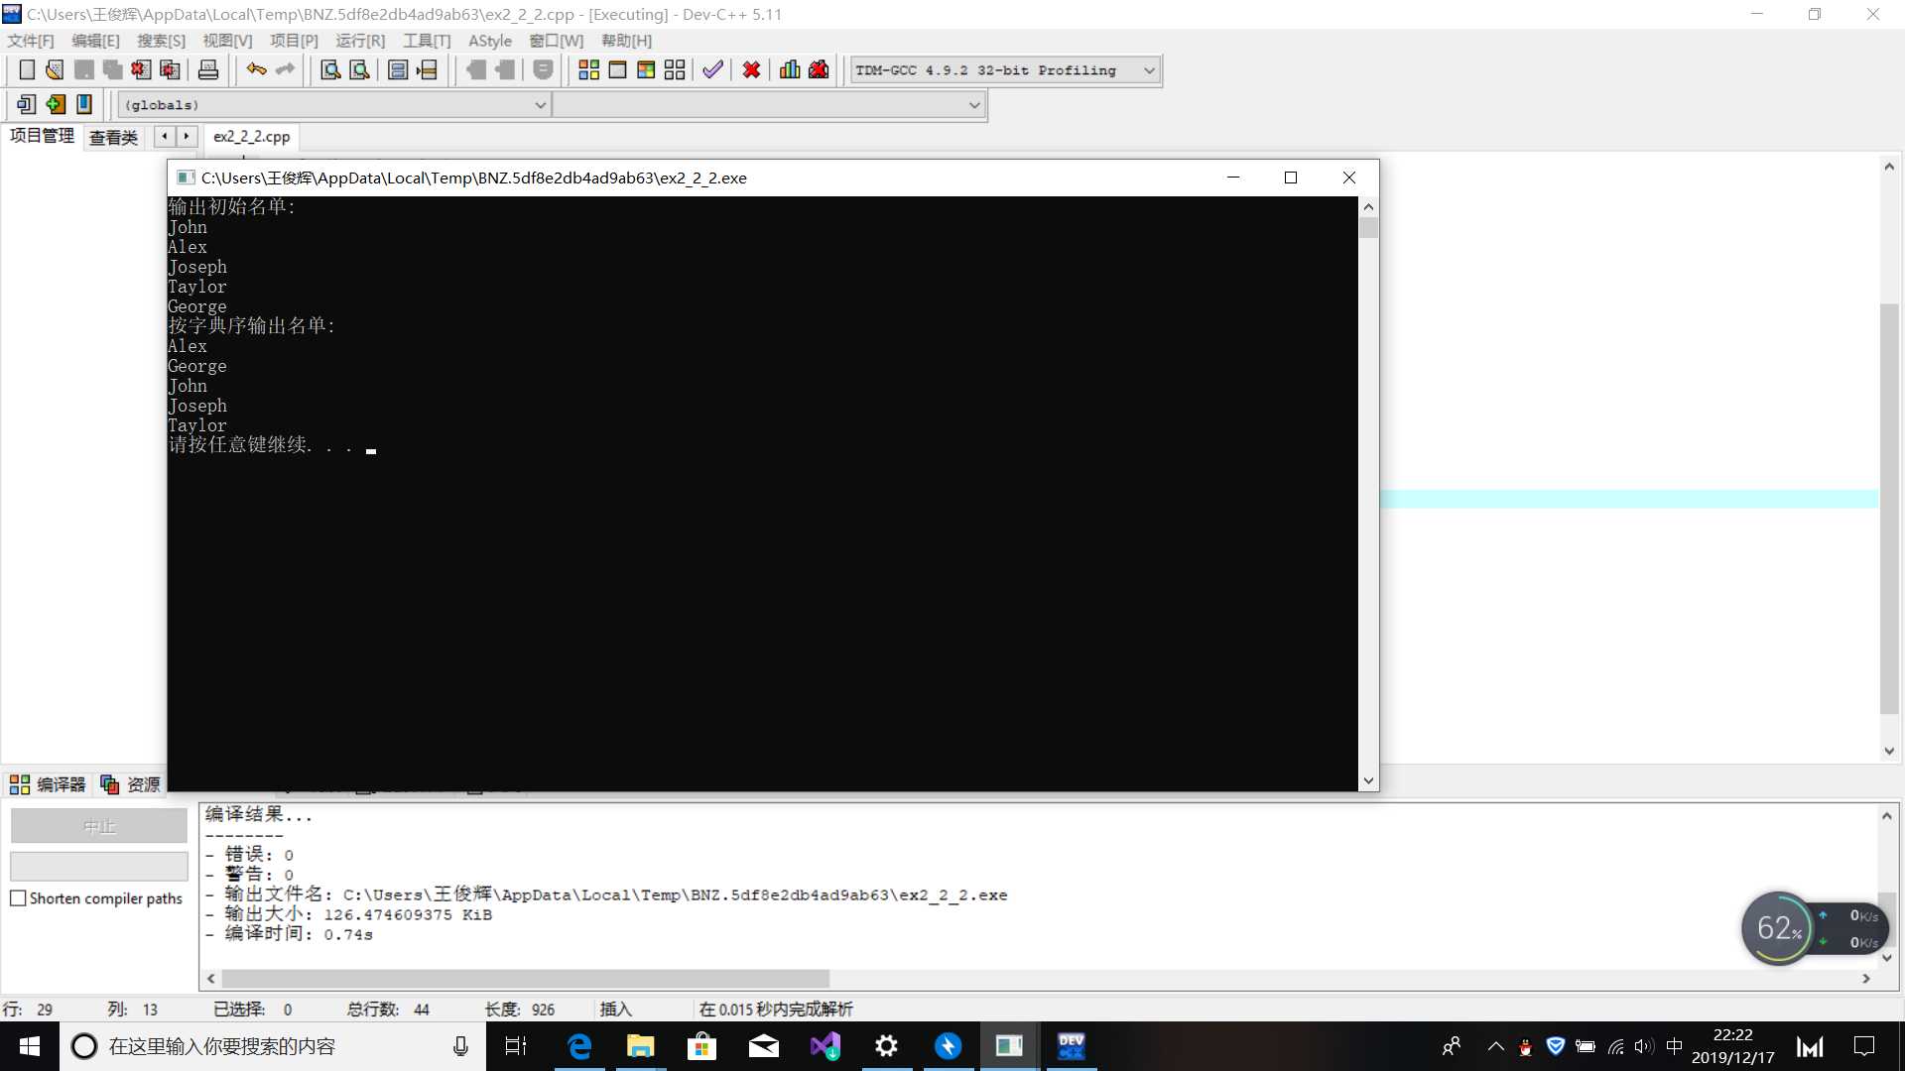Image resolution: width=1905 pixels, height=1071 pixels.
Task: Click the Insert snippet toolbar icon
Action: (27, 104)
